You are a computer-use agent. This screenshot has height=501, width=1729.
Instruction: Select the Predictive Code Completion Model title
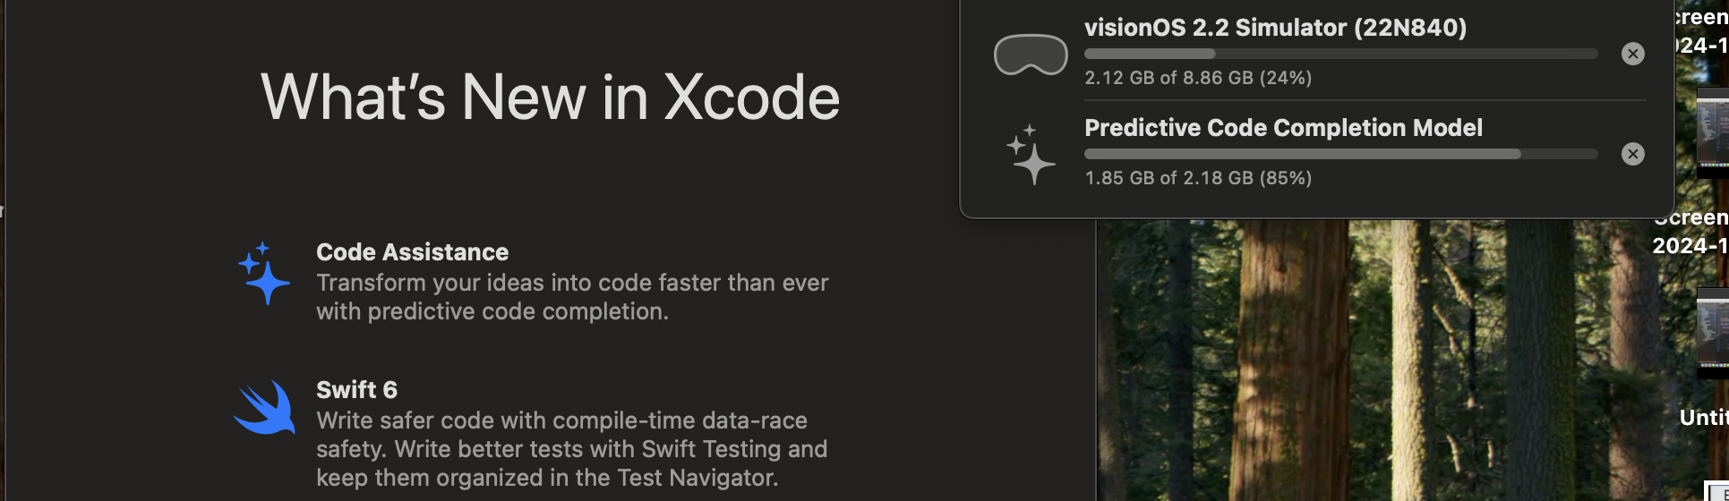(x=1283, y=128)
